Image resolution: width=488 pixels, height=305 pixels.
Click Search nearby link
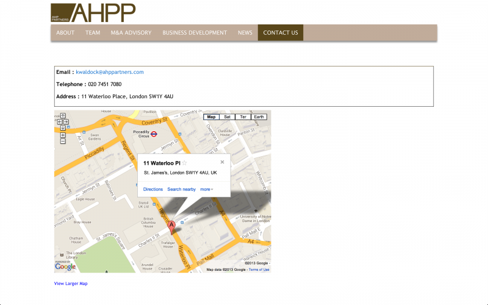pyautogui.click(x=181, y=189)
